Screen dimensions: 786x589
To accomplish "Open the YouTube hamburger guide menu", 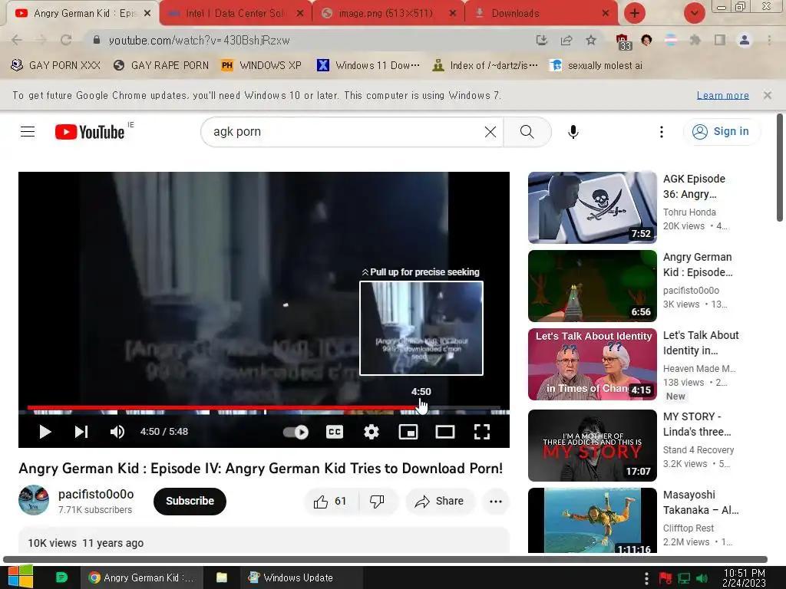I will click(x=28, y=132).
